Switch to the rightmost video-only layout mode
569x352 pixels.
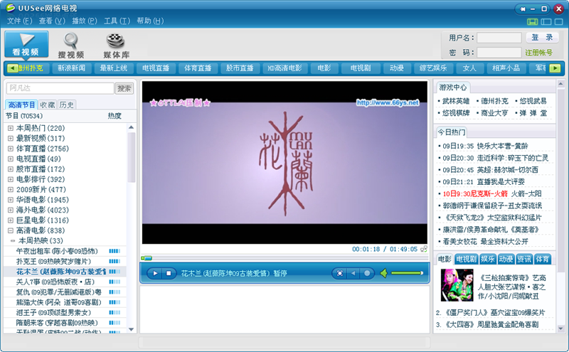click(x=557, y=21)
